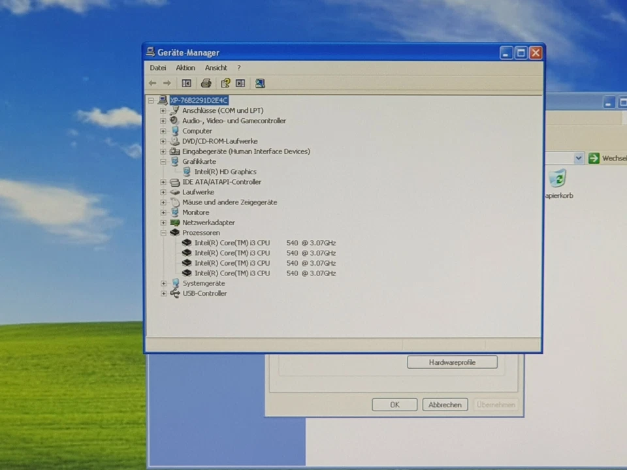Toggle the console tree pane toolbar icon
The height and width of the screenshot is (470, 627).
pyautogui.click(x=186, y=83)
